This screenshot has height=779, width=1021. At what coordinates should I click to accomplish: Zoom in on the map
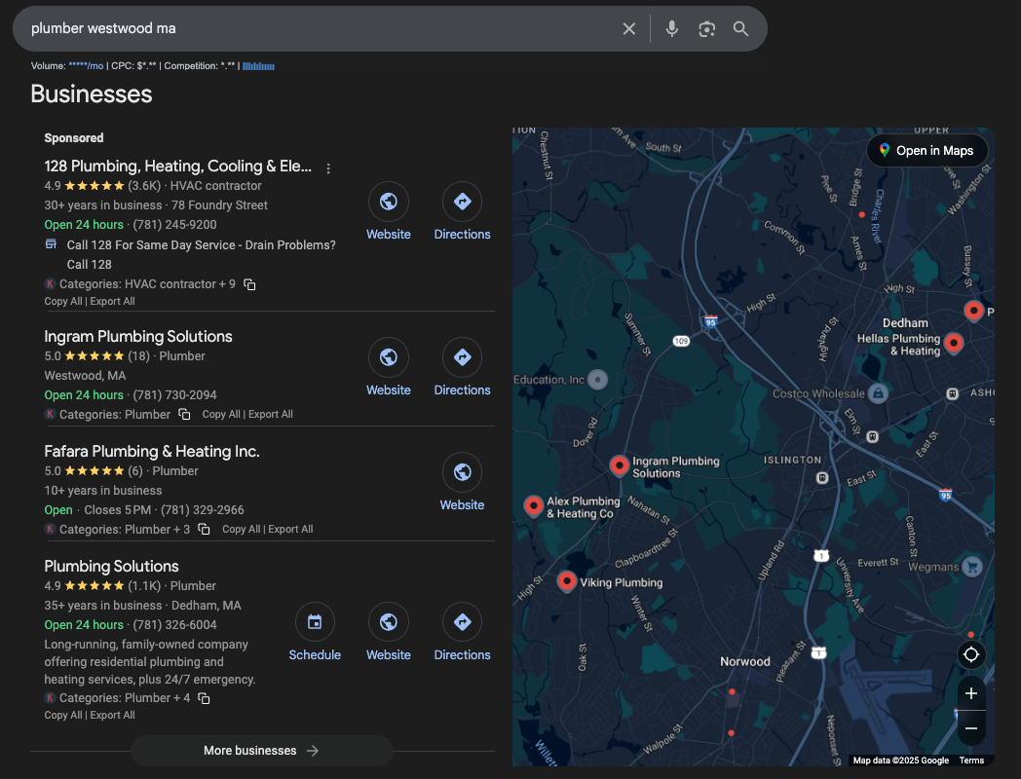[971, 693]
